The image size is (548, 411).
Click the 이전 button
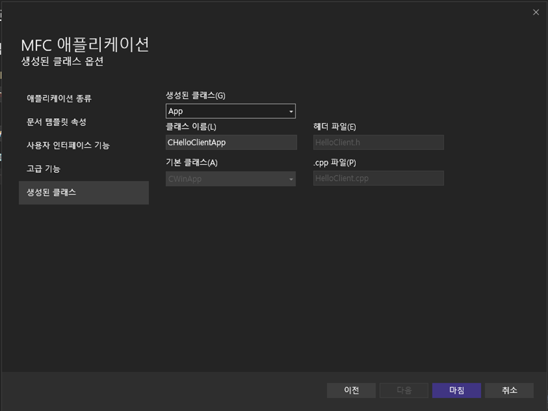click(351, 390)
